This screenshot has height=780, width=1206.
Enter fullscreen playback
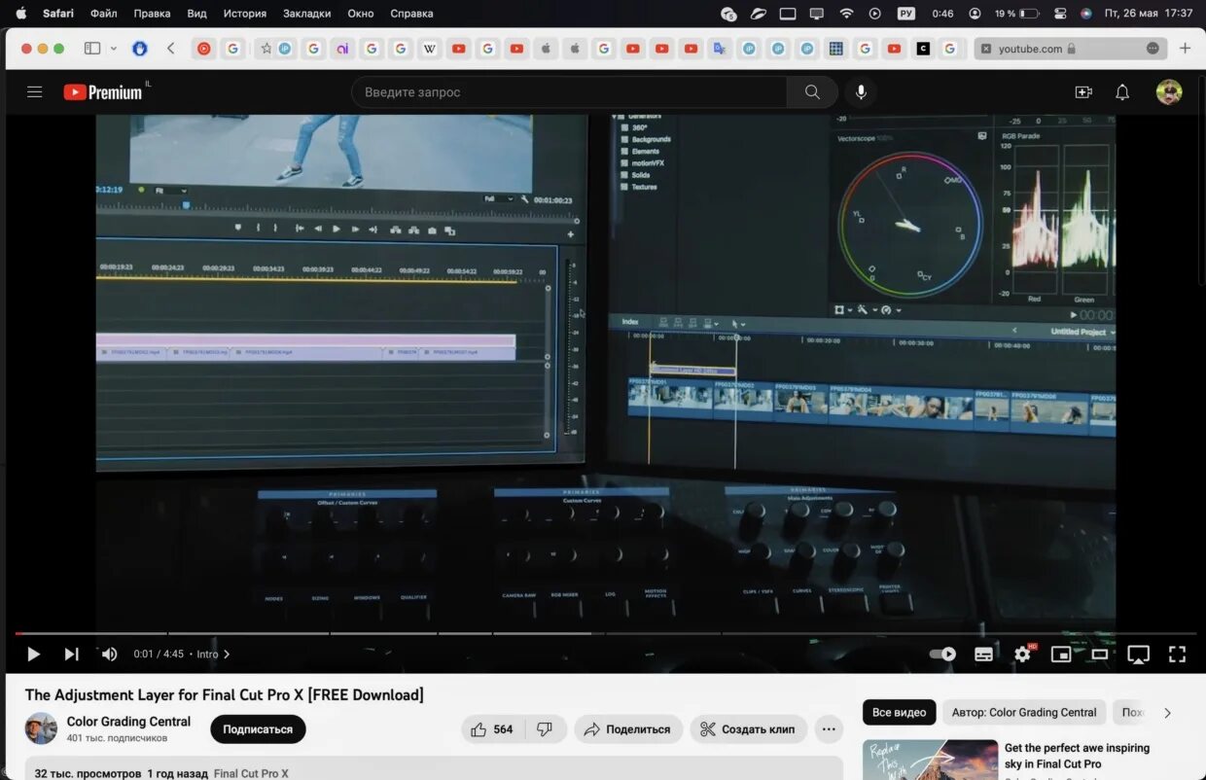pyautogui.click(x=1177, y=654)
